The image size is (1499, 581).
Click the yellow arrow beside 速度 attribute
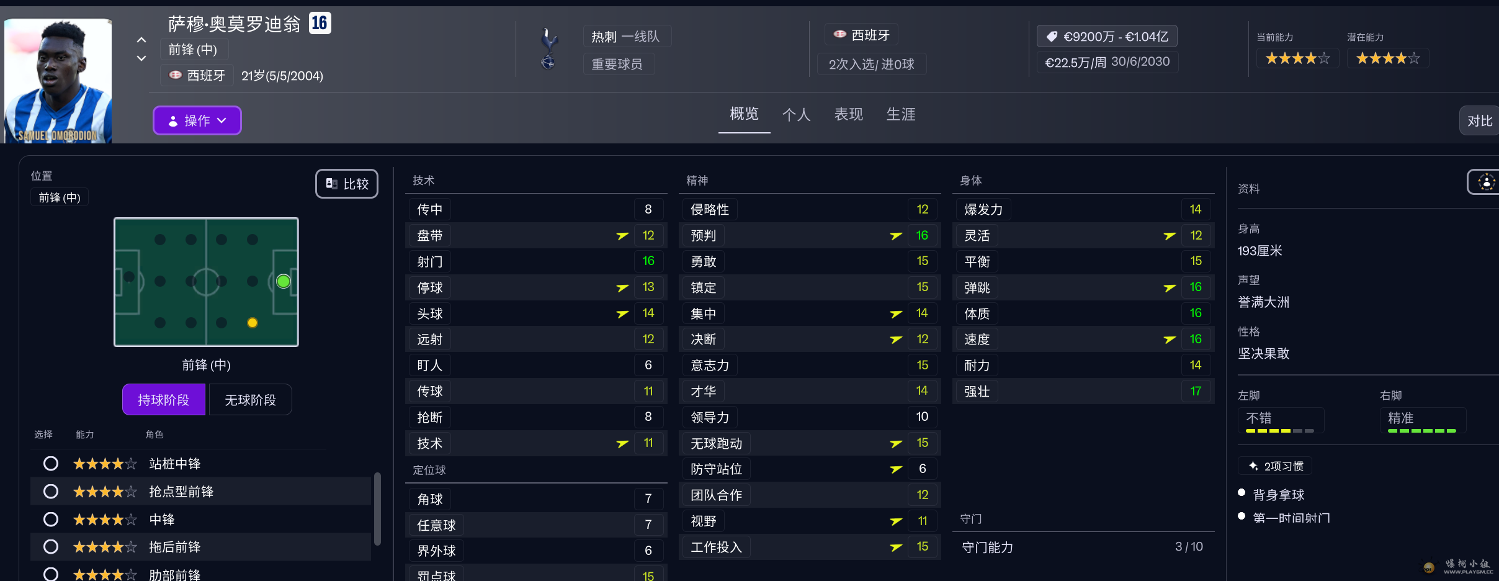(x=1170, y=340)
